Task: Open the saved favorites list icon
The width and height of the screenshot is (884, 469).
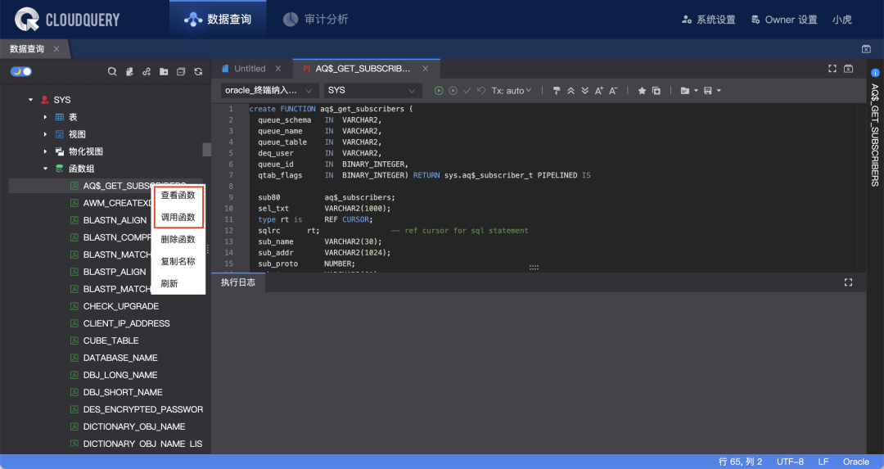Action: (656, 91)
